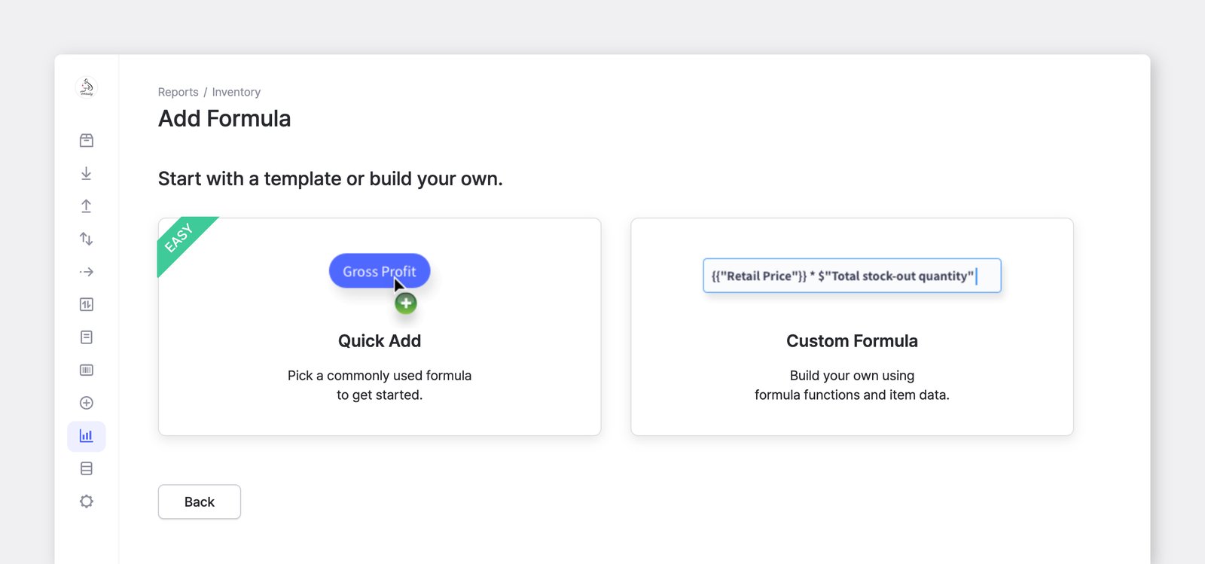Screen dimensions: 1205x564
Task: Click the Retail Price formula input preview
Action: click(x=852, y=276)
